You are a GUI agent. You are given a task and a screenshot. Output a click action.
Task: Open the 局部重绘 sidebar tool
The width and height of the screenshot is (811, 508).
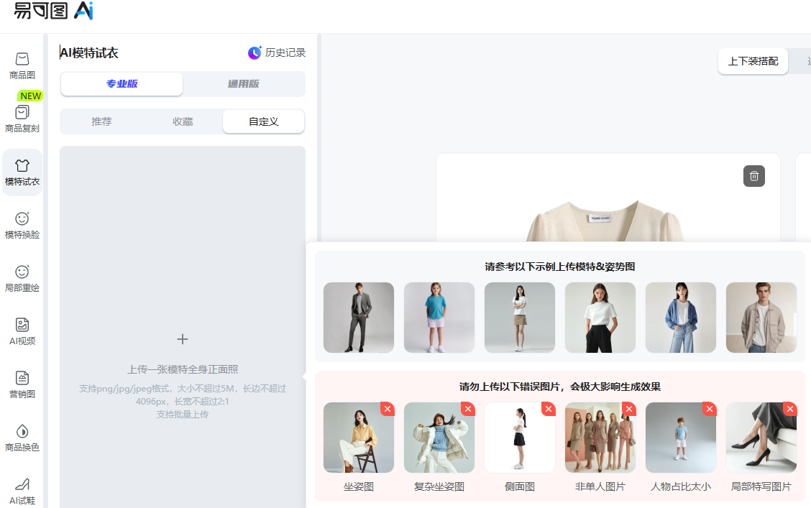22,279
